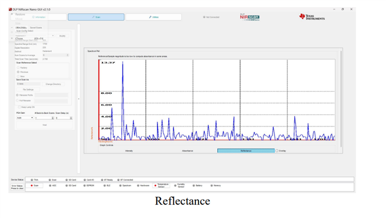The width and height of the screenshot is (386, 218).
Task: Select the Previous reference radio button
Action: coord(18,72)
